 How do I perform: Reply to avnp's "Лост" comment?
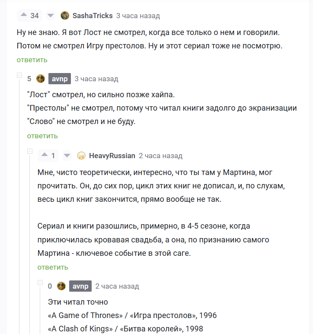(42, 136)
